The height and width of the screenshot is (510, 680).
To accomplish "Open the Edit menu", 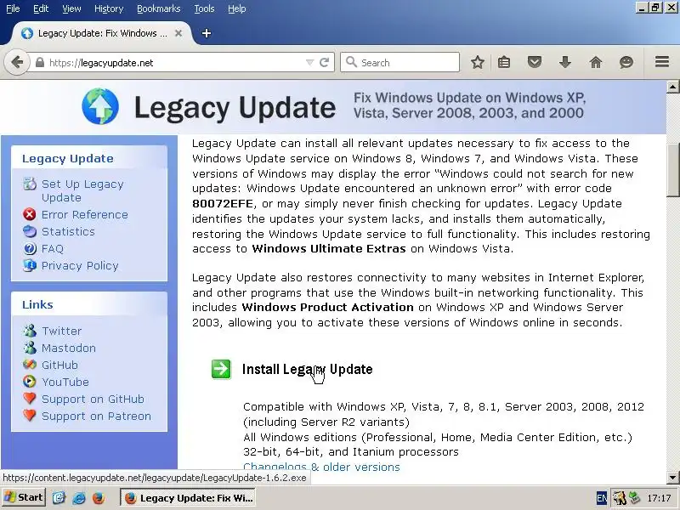I will (41, 8).
